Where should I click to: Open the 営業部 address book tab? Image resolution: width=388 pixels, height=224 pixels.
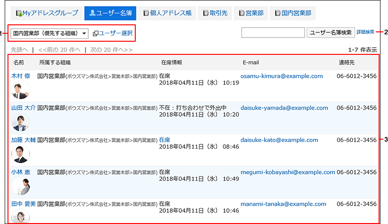[251, 13]
